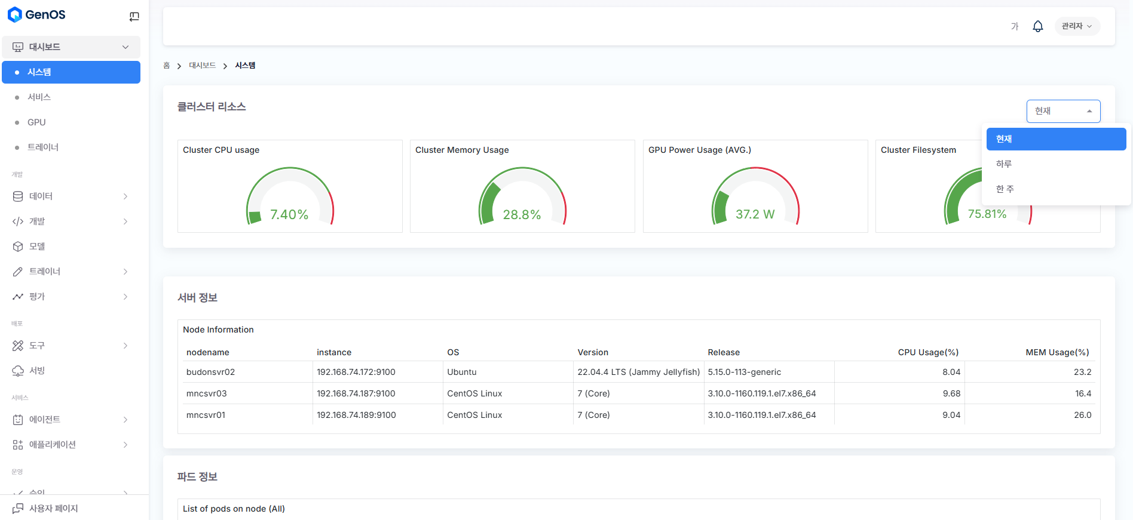Open the GPU dashboard page
Image resolution: width=1133 pixels, height=520 pixels.
click(x=36, y=122)
